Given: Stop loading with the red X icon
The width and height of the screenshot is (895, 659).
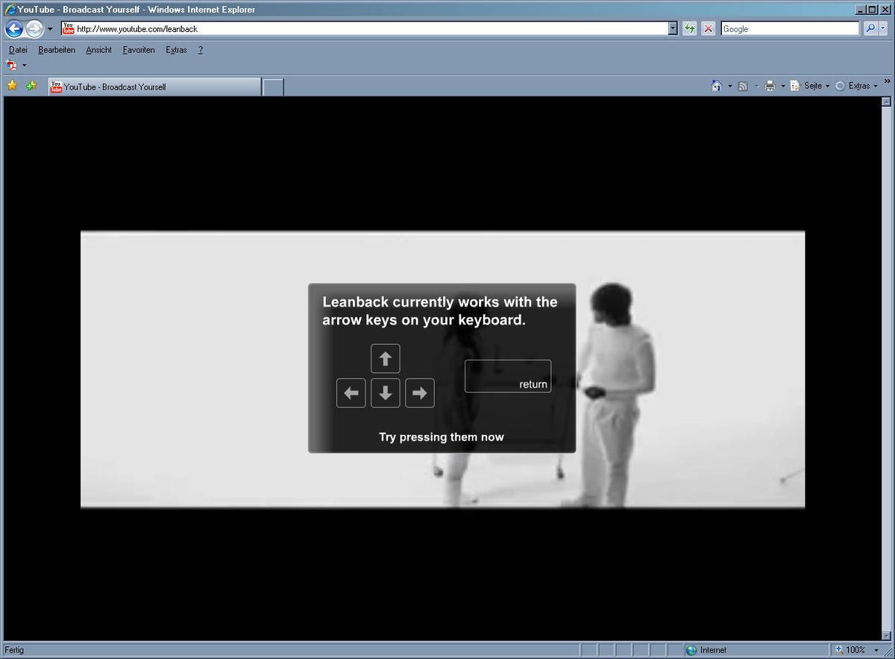Looking at the screenshot, I should click(x=709, y=28).
